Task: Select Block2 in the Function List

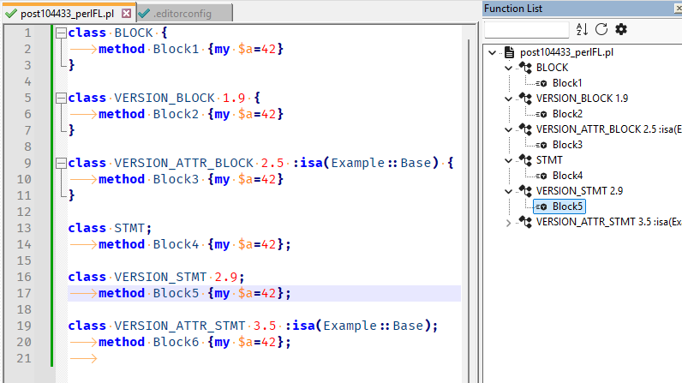Action: 567,114
